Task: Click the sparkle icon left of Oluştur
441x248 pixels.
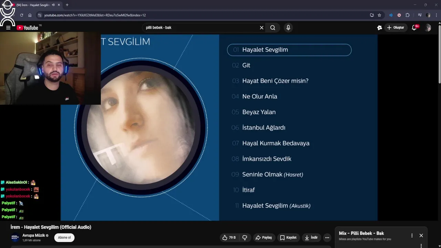Action: 379,28
